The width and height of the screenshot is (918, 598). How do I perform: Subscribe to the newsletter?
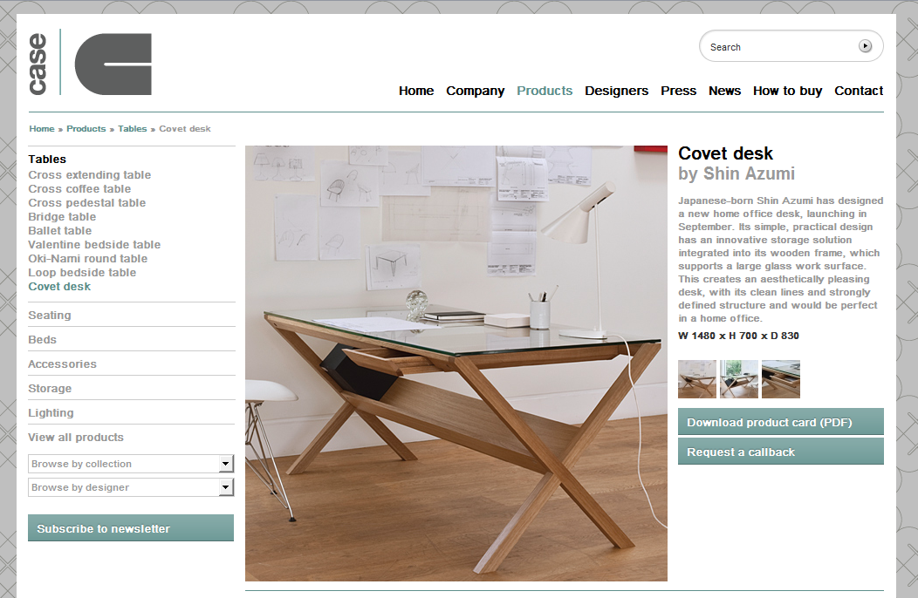131,527
